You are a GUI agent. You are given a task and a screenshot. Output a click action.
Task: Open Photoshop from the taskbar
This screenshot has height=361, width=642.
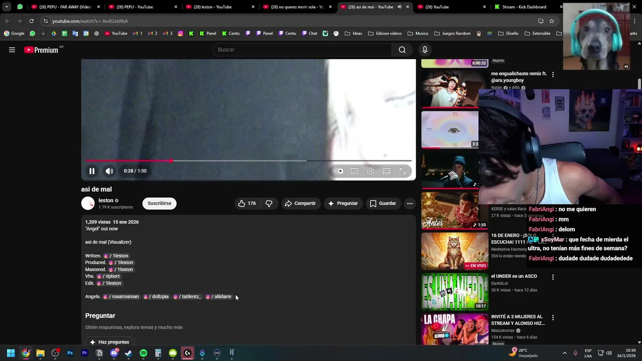70,353
